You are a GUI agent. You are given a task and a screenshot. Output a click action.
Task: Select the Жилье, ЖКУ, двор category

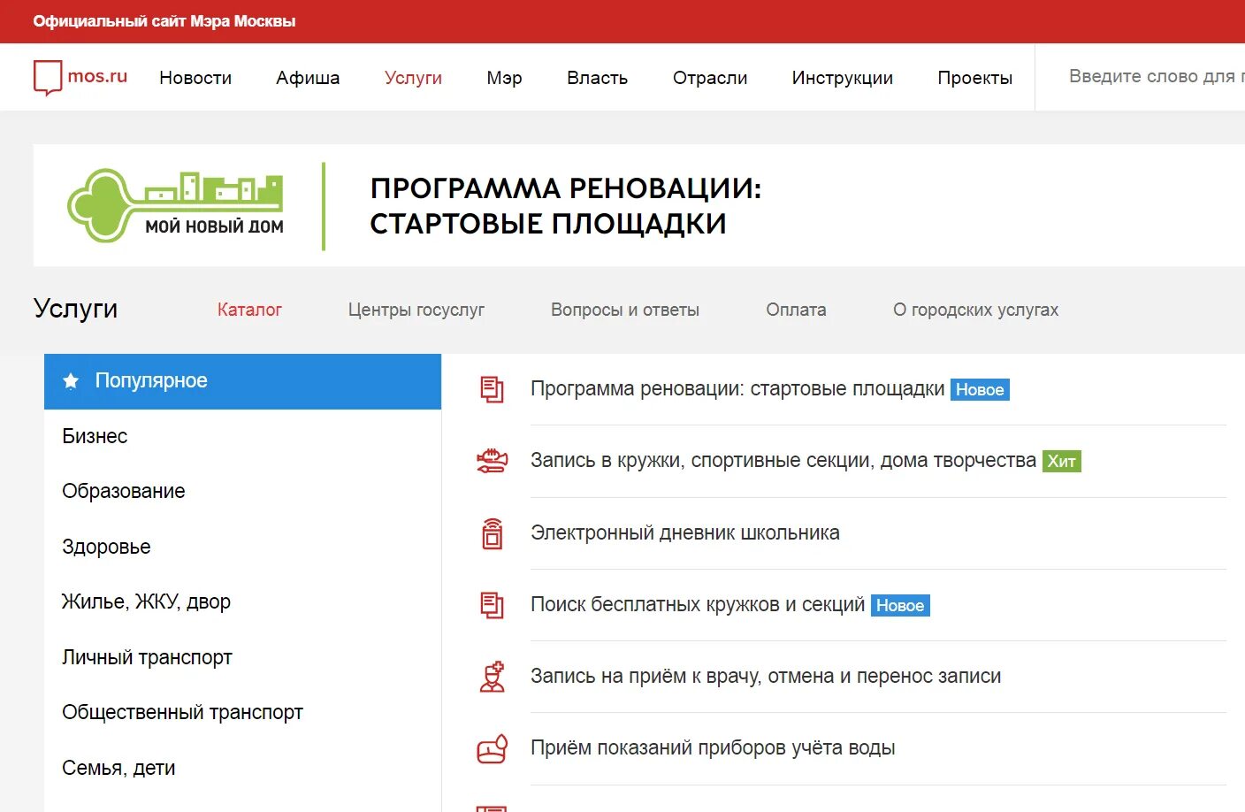pos(146,602)
